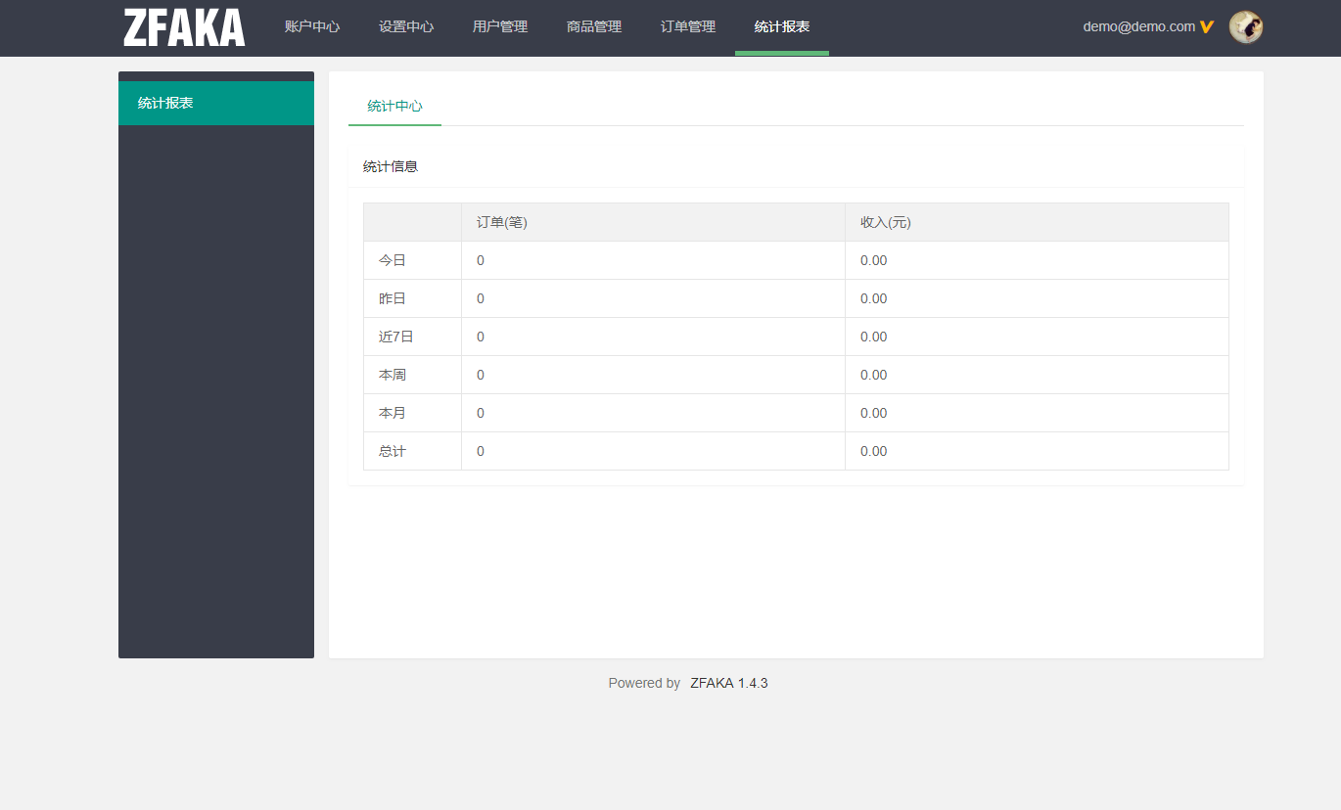This screenshot has height=810, width=1341.
Task: Open the 设置中心 menu
Action: pyautogui.click(x=406, y=27)
